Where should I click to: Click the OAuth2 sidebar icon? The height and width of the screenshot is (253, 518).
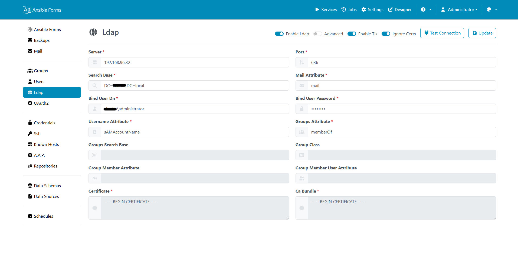click(x=30, y=103)
